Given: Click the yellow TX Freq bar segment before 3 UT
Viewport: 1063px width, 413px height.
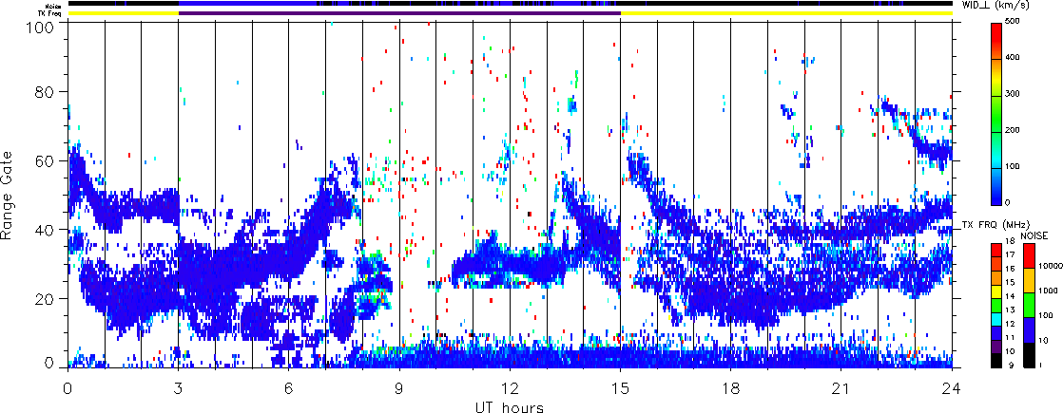Looking at the screenshot, I should tap(123, 13).
